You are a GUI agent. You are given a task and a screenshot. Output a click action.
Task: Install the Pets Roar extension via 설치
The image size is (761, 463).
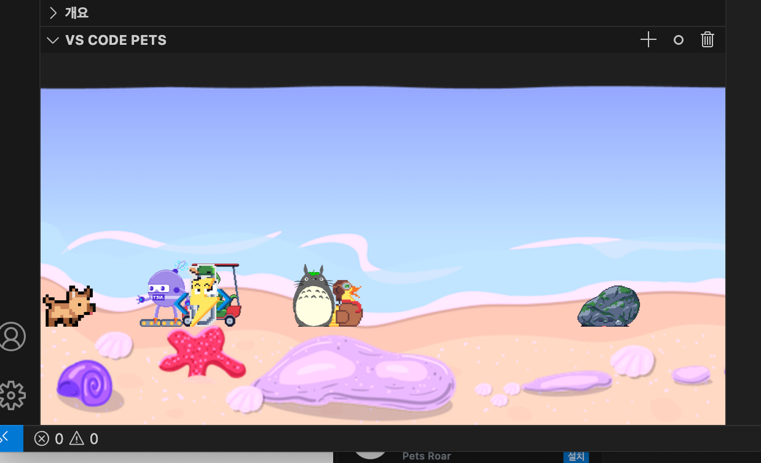click(576, 456)
